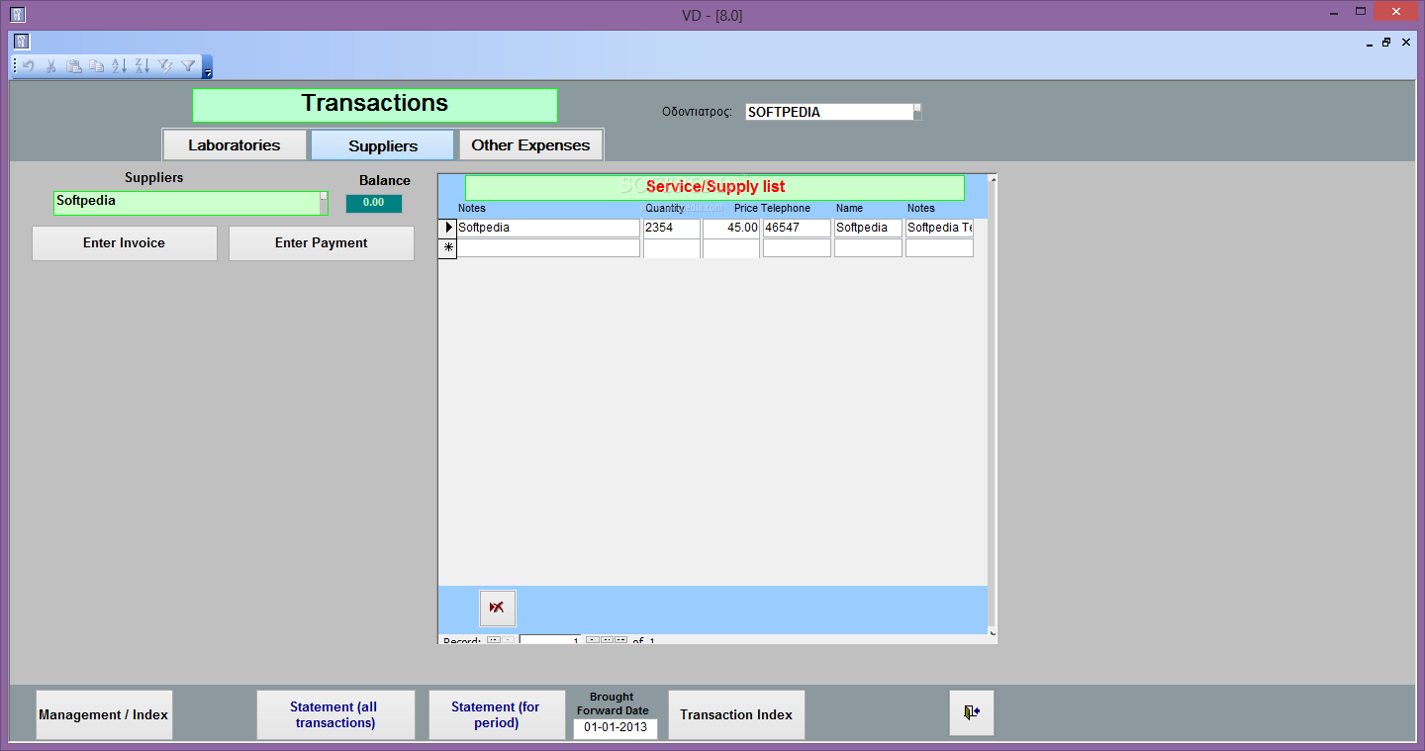Click the Suppliers field showing Softpedia
This screenshot has height=751, width=1425.
click(186, 203)
